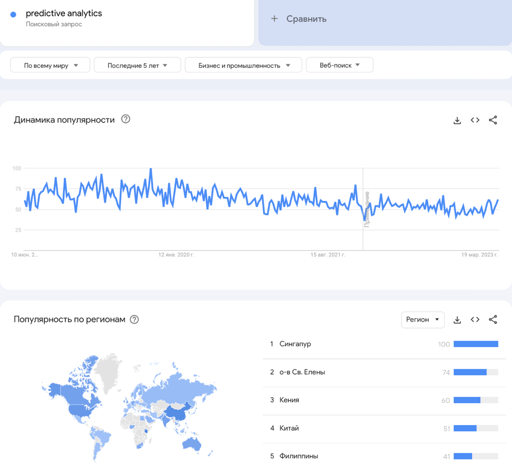
Task: Open the Бизнес и промышленность category dropdown
Action: (243, 65)
